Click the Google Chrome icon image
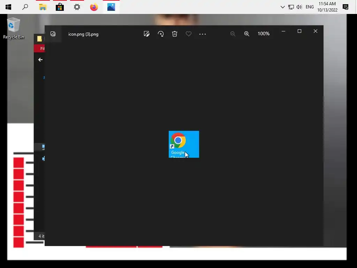This screenshot has height=268, width=357. 184,144
